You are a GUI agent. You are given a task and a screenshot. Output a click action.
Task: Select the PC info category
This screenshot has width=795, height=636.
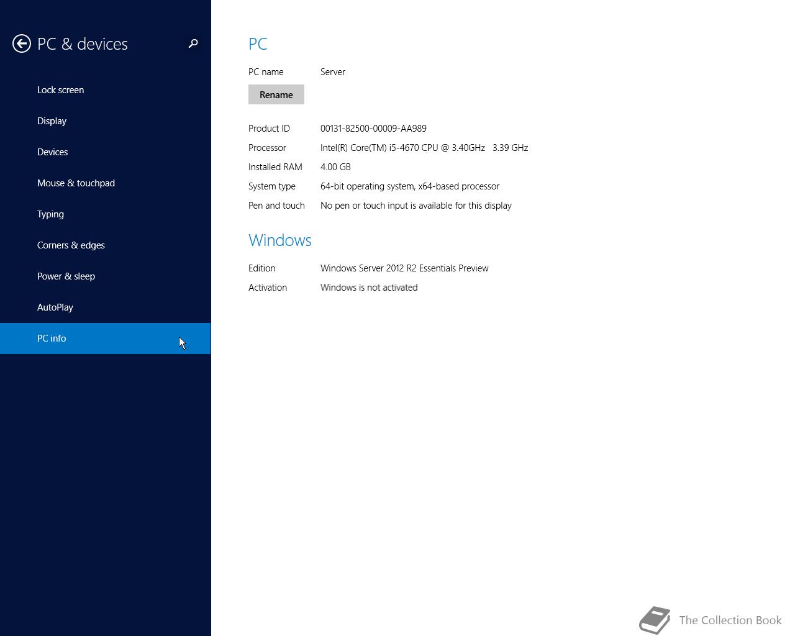click(106, 338)
